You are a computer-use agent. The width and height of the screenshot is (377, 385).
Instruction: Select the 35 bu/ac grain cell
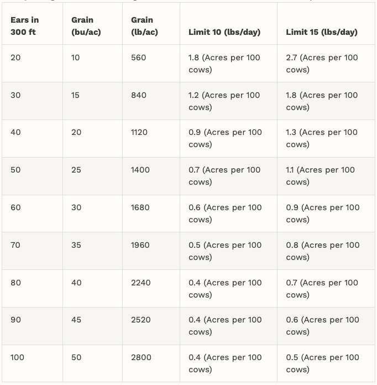click(x=76, y=245)
